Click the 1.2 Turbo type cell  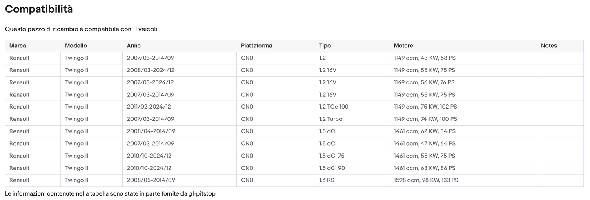pos(331,119)
